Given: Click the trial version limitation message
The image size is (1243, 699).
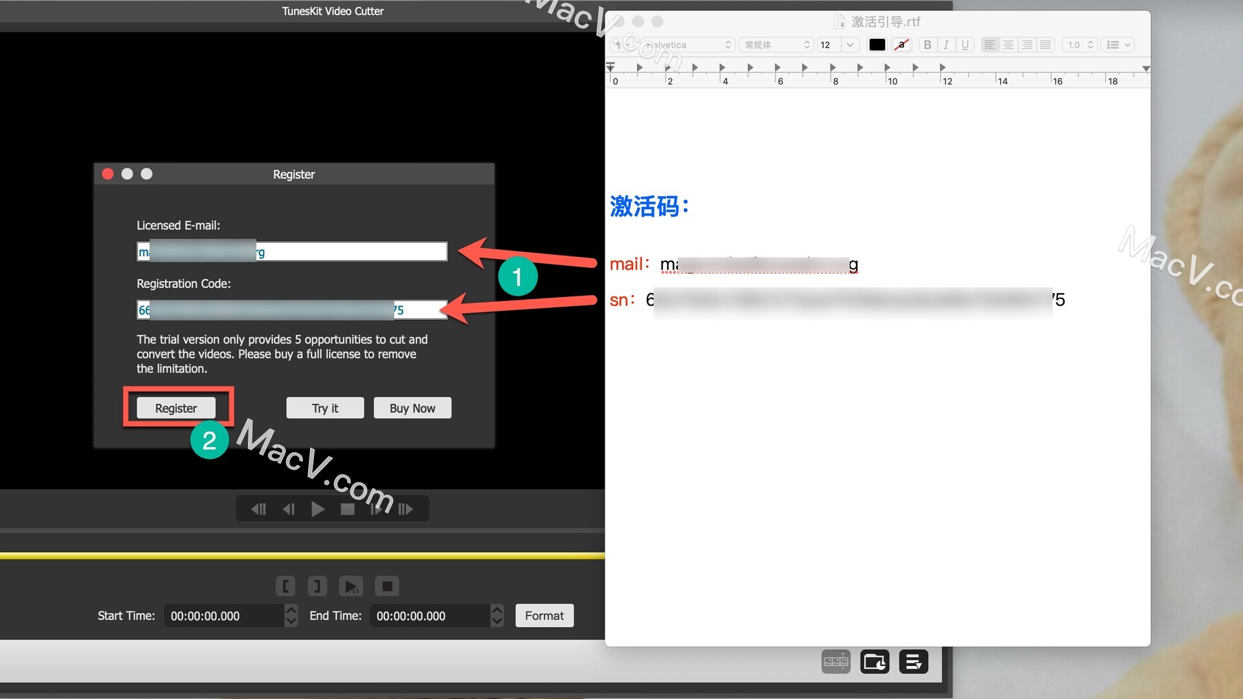Looking at the screenshot, I should pyautogui.click(x=282, y=354).
